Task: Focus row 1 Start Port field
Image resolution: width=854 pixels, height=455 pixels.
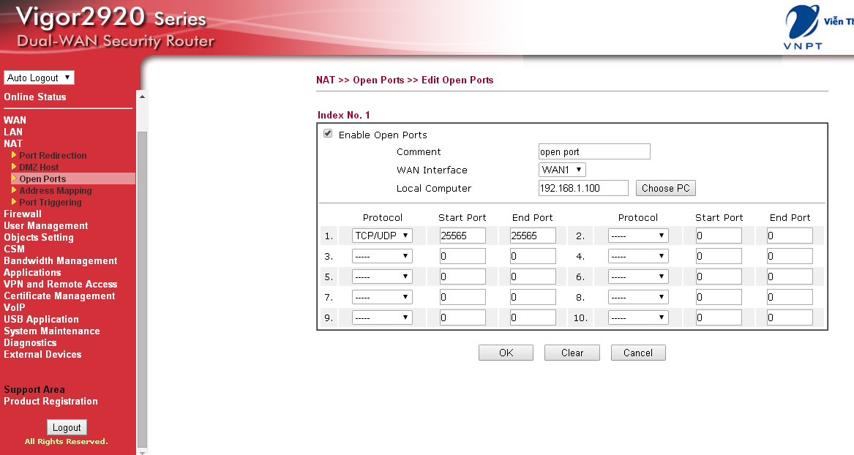Action: 462,236
